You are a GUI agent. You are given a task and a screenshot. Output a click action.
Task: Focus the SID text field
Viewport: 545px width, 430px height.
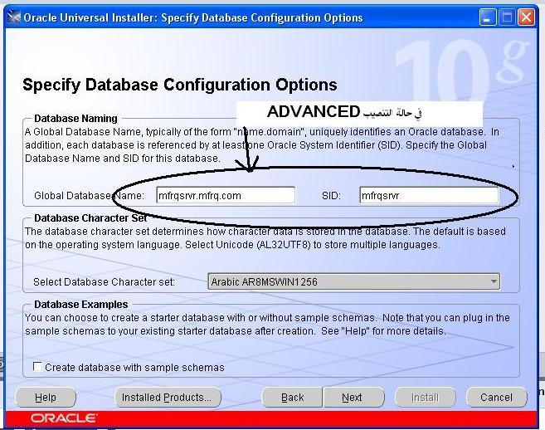pyautogui.click(x=428, y=195)
